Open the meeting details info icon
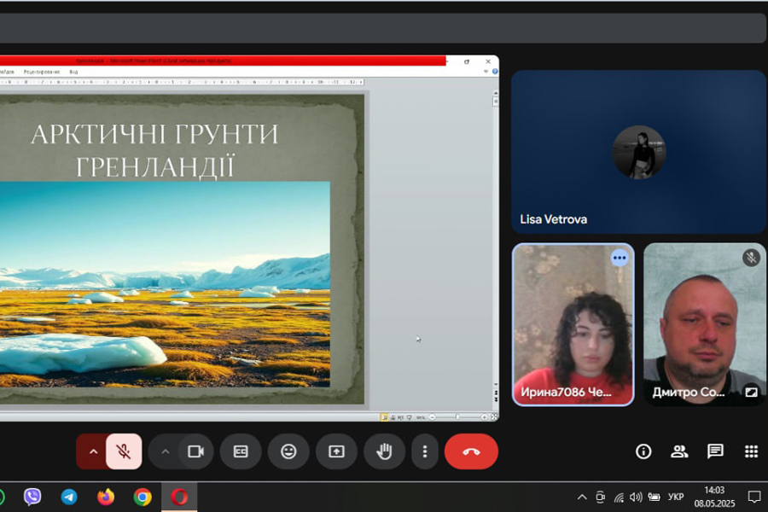This screenshot has width=768, height=512. pos(643,451)
